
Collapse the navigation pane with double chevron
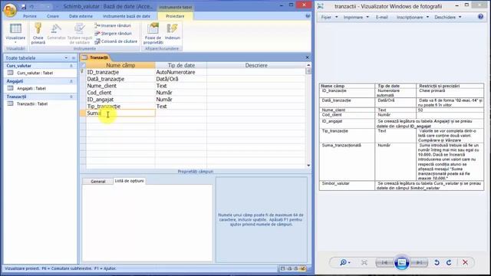pos(74,58)
